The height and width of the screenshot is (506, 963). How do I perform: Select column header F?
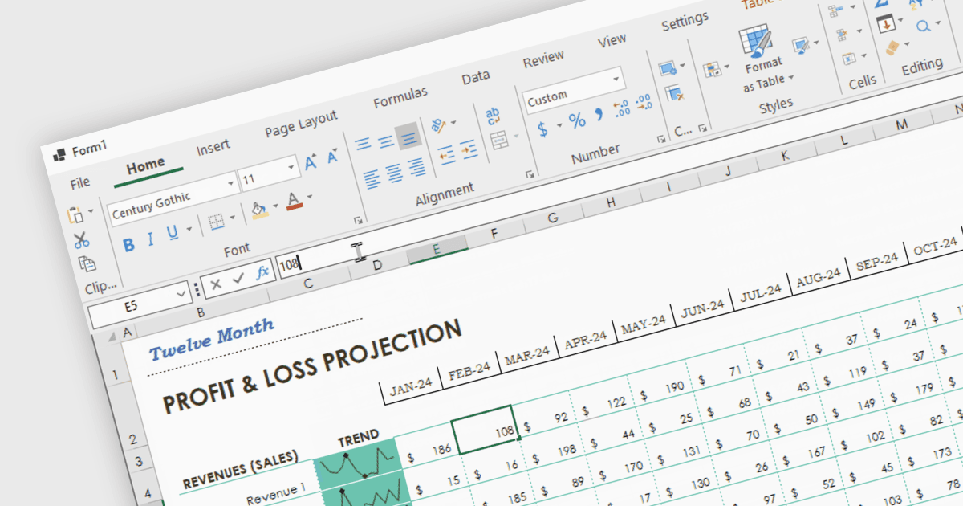(494, 234)
